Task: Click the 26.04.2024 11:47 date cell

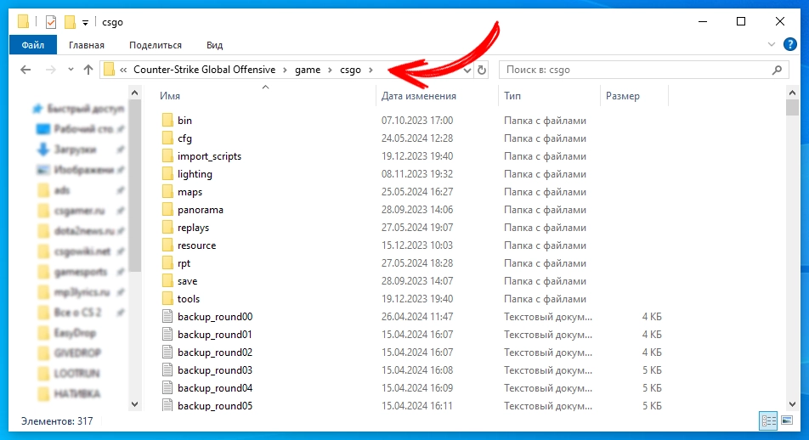Action: point(417,317)
